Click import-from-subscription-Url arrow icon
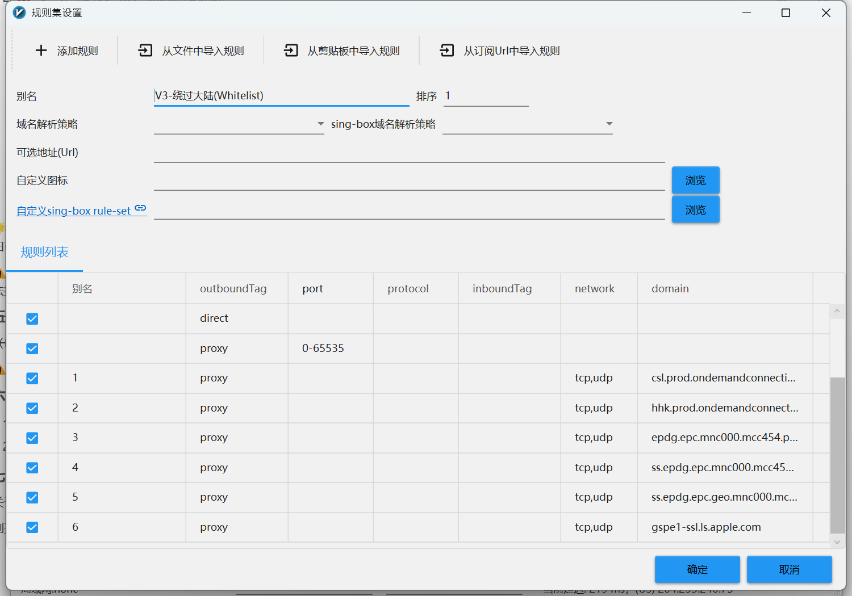This screenshot has height=596, width=852. coord(447,51)
